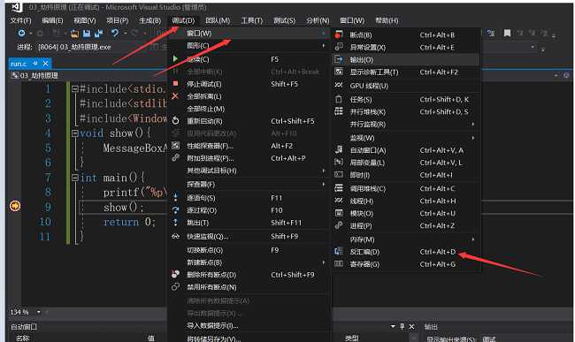Open the 文件(F) menu
The width and height of the screenshot is (575, 342).
[20, 20]
